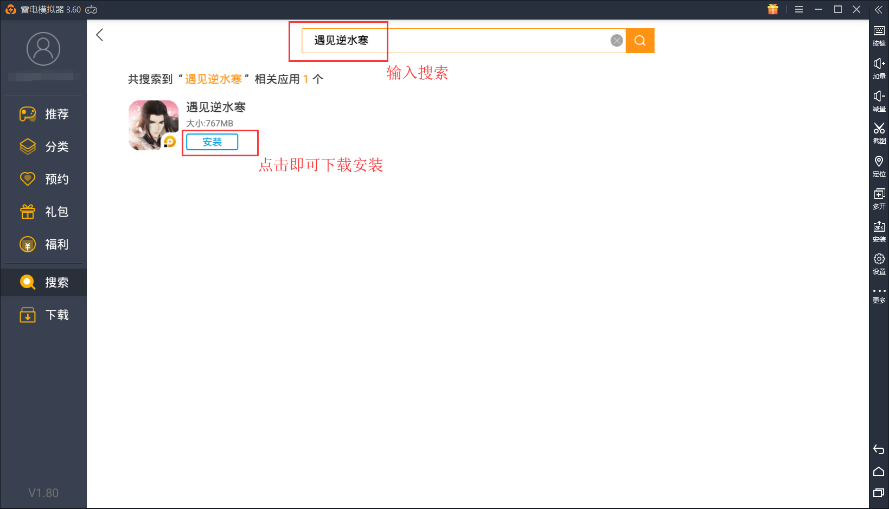The height and width of the screenshot is (509, 889).
Task: Open the hamburger menu in title bar
Action: [x=799, y=10]
